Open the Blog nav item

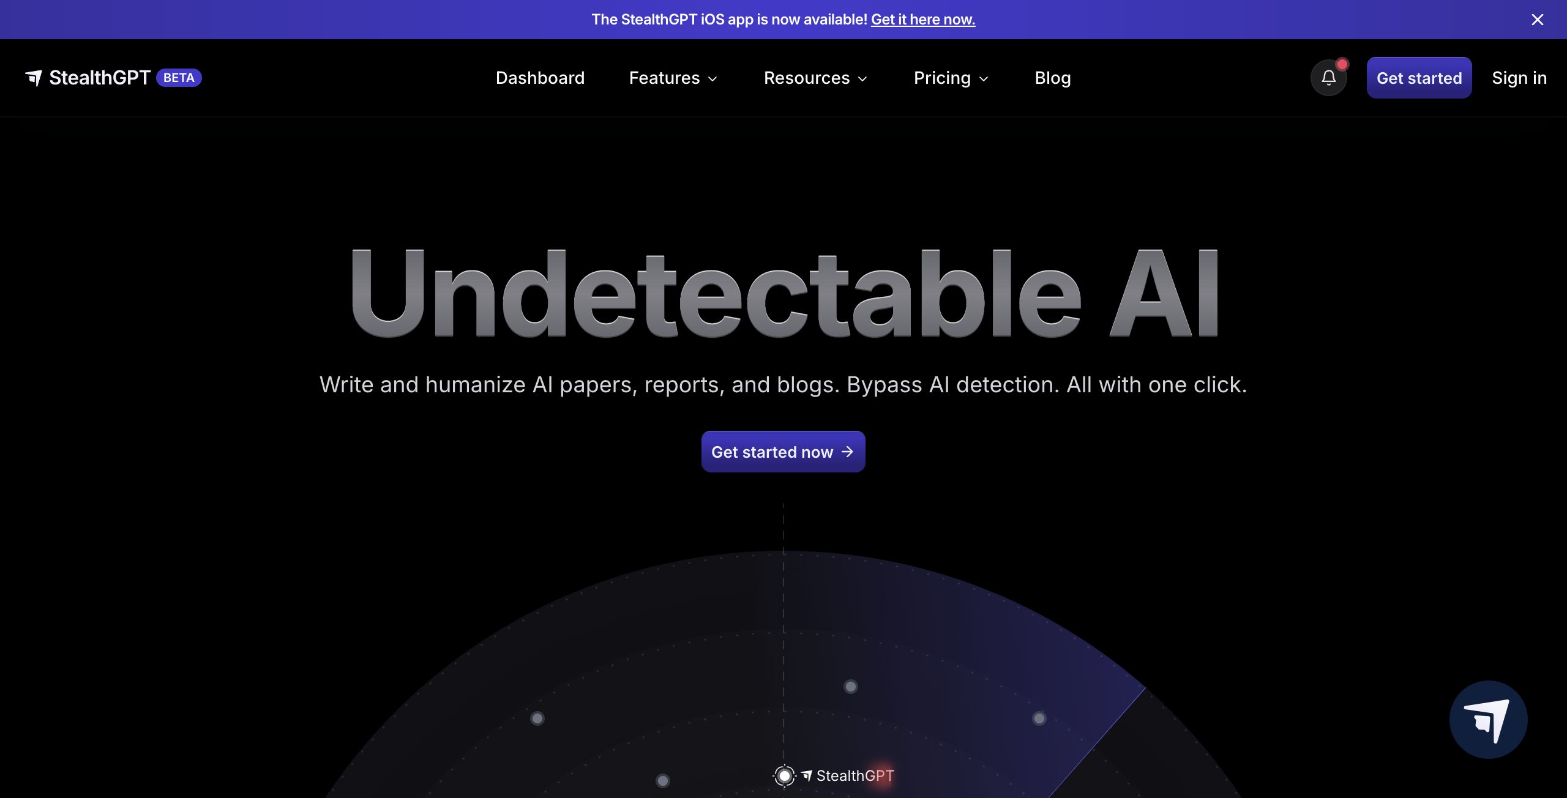1052,78
